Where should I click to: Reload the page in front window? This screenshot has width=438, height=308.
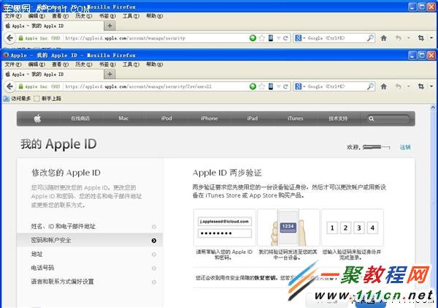point(285,86)
